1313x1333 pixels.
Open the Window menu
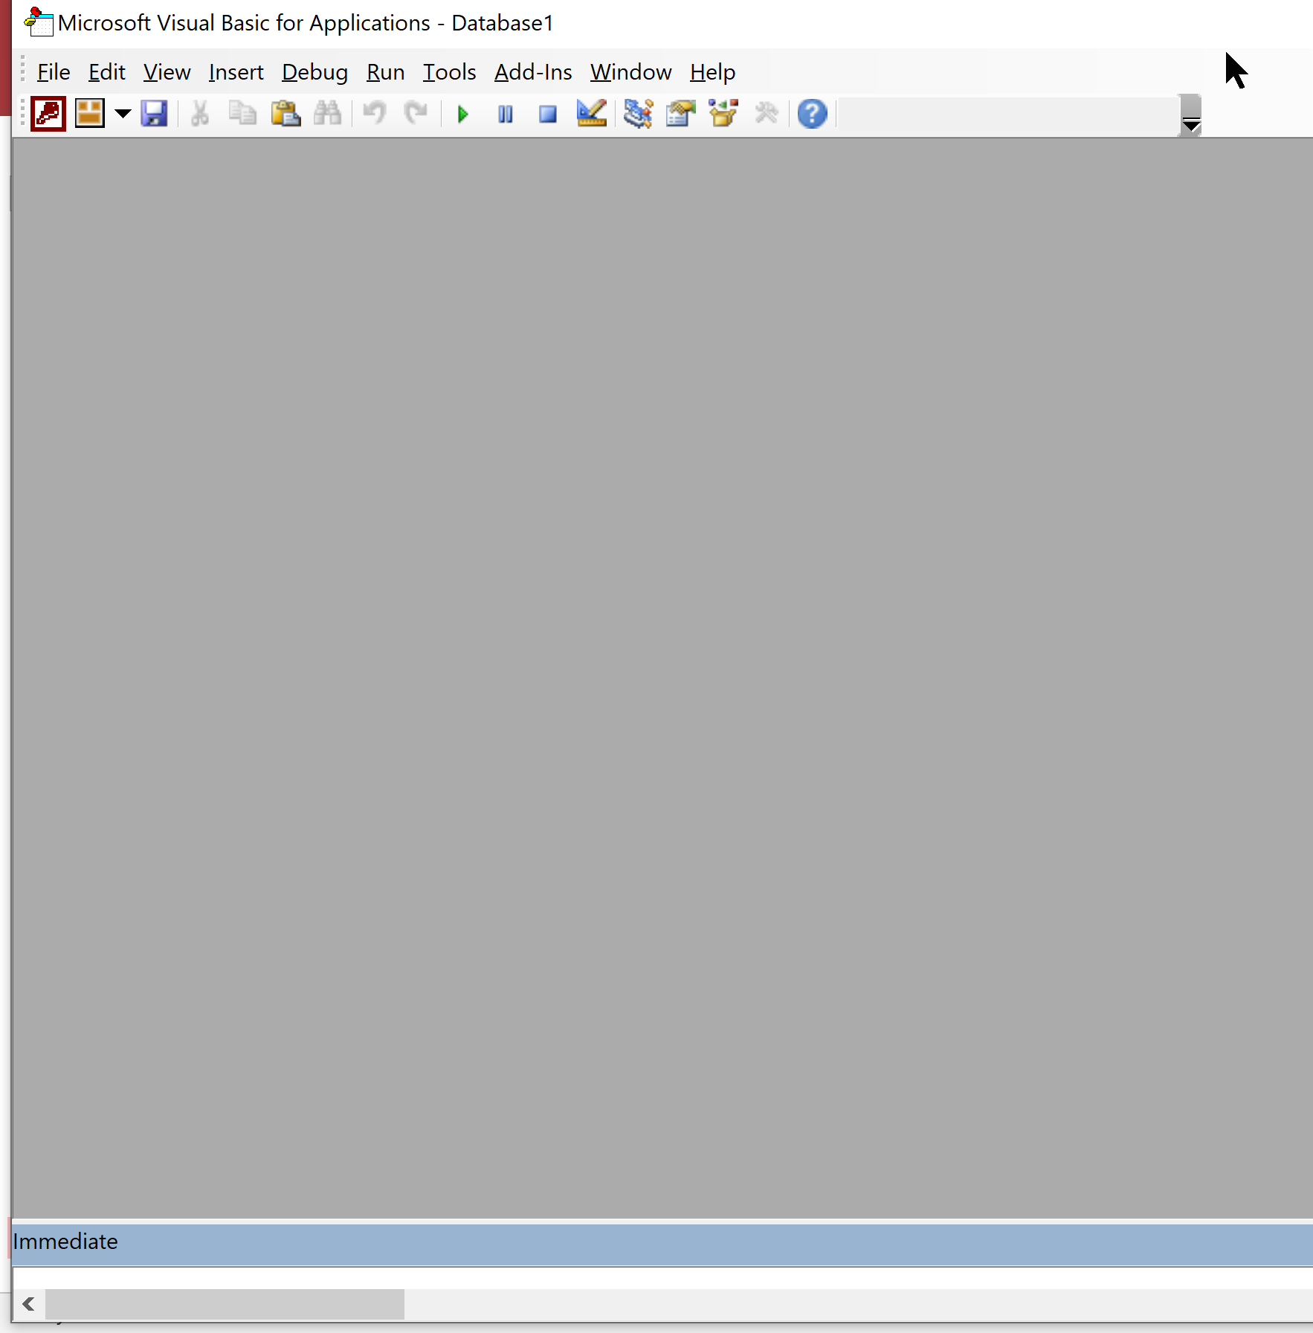631,72
